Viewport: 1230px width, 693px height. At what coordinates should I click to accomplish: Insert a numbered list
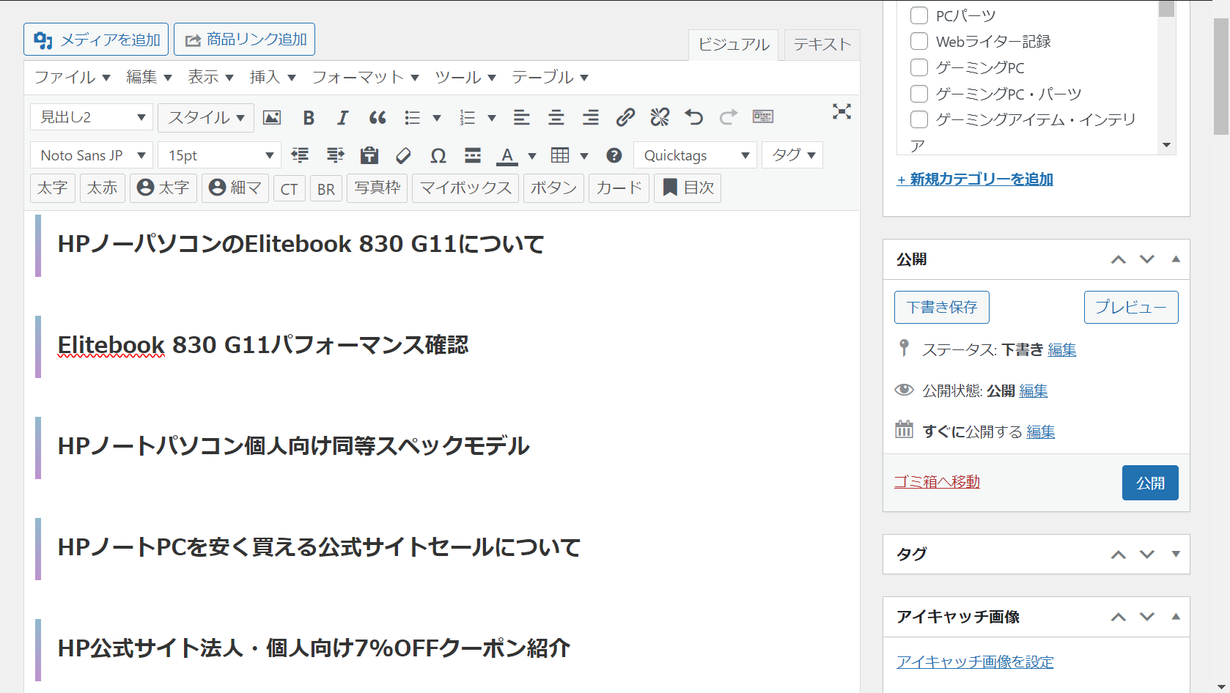(468, 117)
